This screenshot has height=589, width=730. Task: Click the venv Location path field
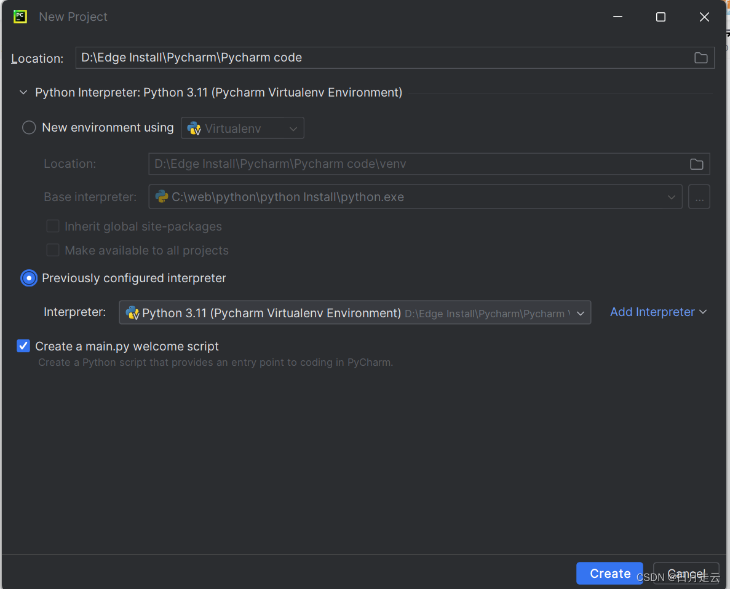point(429,164)
